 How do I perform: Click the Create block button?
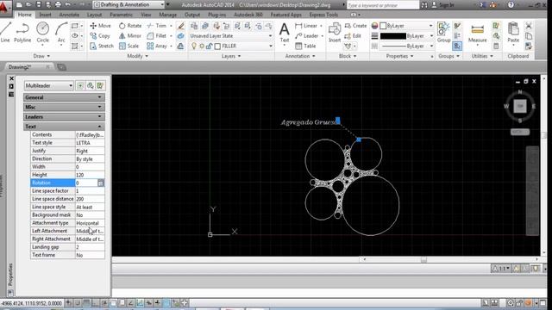pyautogui.click(x=355, y=26)
